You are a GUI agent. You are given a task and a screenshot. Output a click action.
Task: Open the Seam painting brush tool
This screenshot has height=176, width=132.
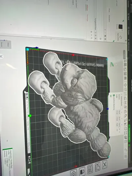pyautogui.click(x=126, y=116)
